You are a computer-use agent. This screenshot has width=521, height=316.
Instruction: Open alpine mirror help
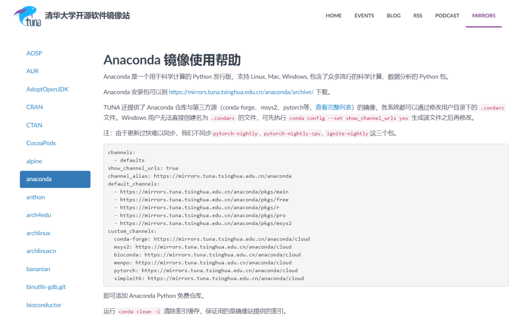coord(34,161)
